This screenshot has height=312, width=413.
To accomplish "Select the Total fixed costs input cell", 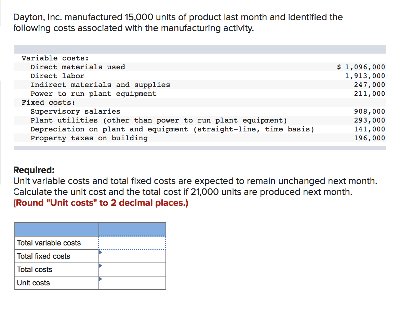I will click(x=132, y=256).
